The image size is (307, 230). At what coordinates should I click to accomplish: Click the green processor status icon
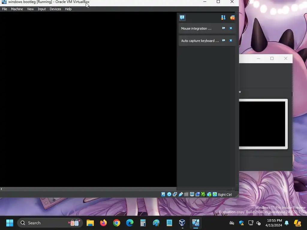[x=204, y=194]
